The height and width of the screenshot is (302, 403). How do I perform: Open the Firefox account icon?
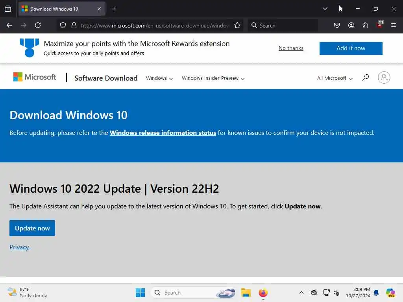click(x=351, y=25)
